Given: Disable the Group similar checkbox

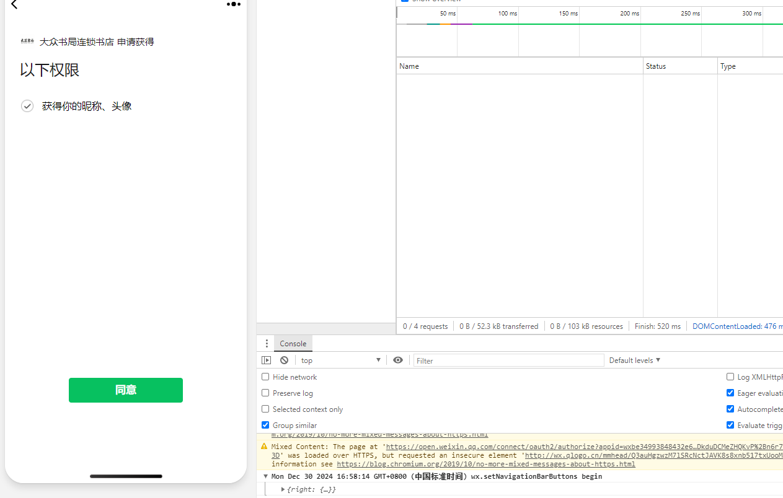Looking at the screenshot, I should click(265, 425).
